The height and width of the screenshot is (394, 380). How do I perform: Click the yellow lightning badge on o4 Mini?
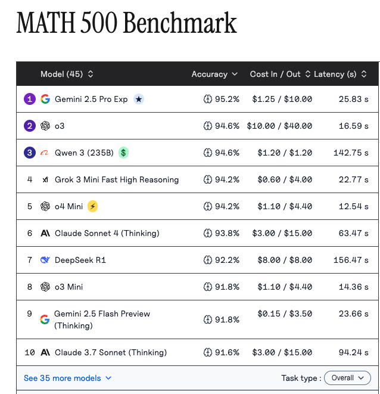tap(92, 206)
